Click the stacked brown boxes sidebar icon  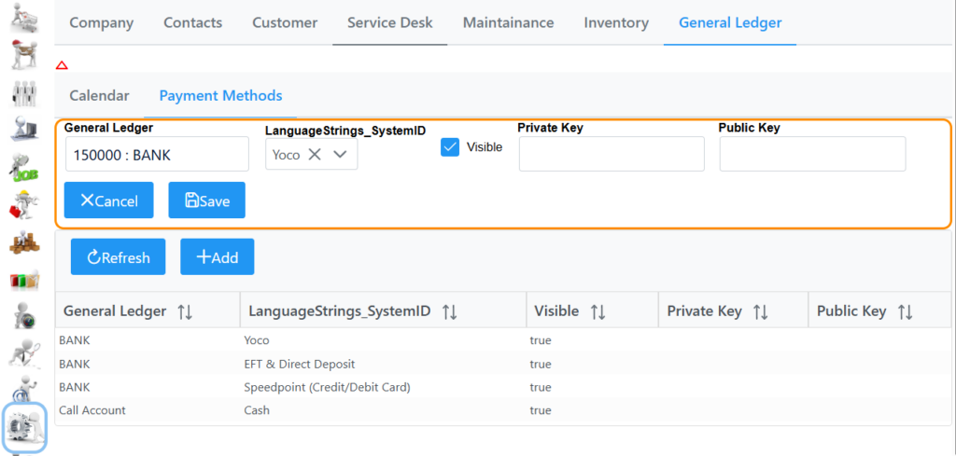[x=24, y=242]
